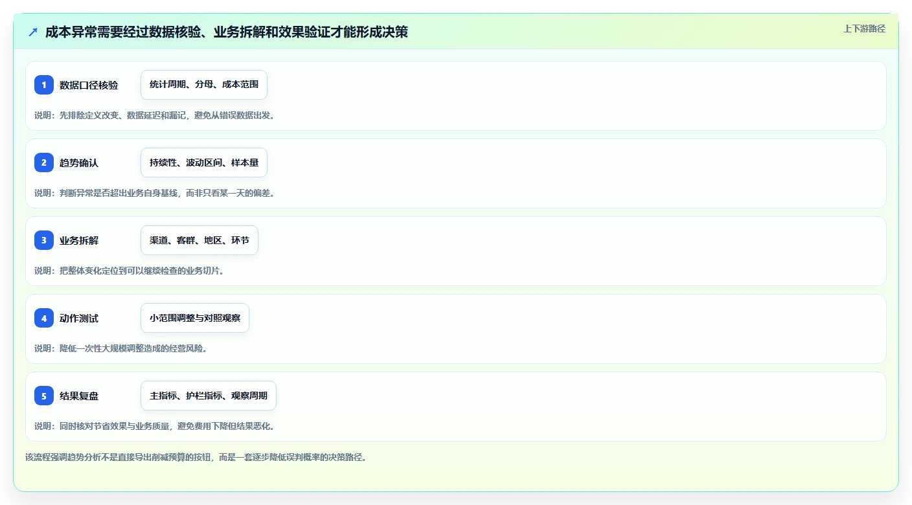
Task: Select the 统计周期、分母、成本范围 chip
Action: point(204,85)
